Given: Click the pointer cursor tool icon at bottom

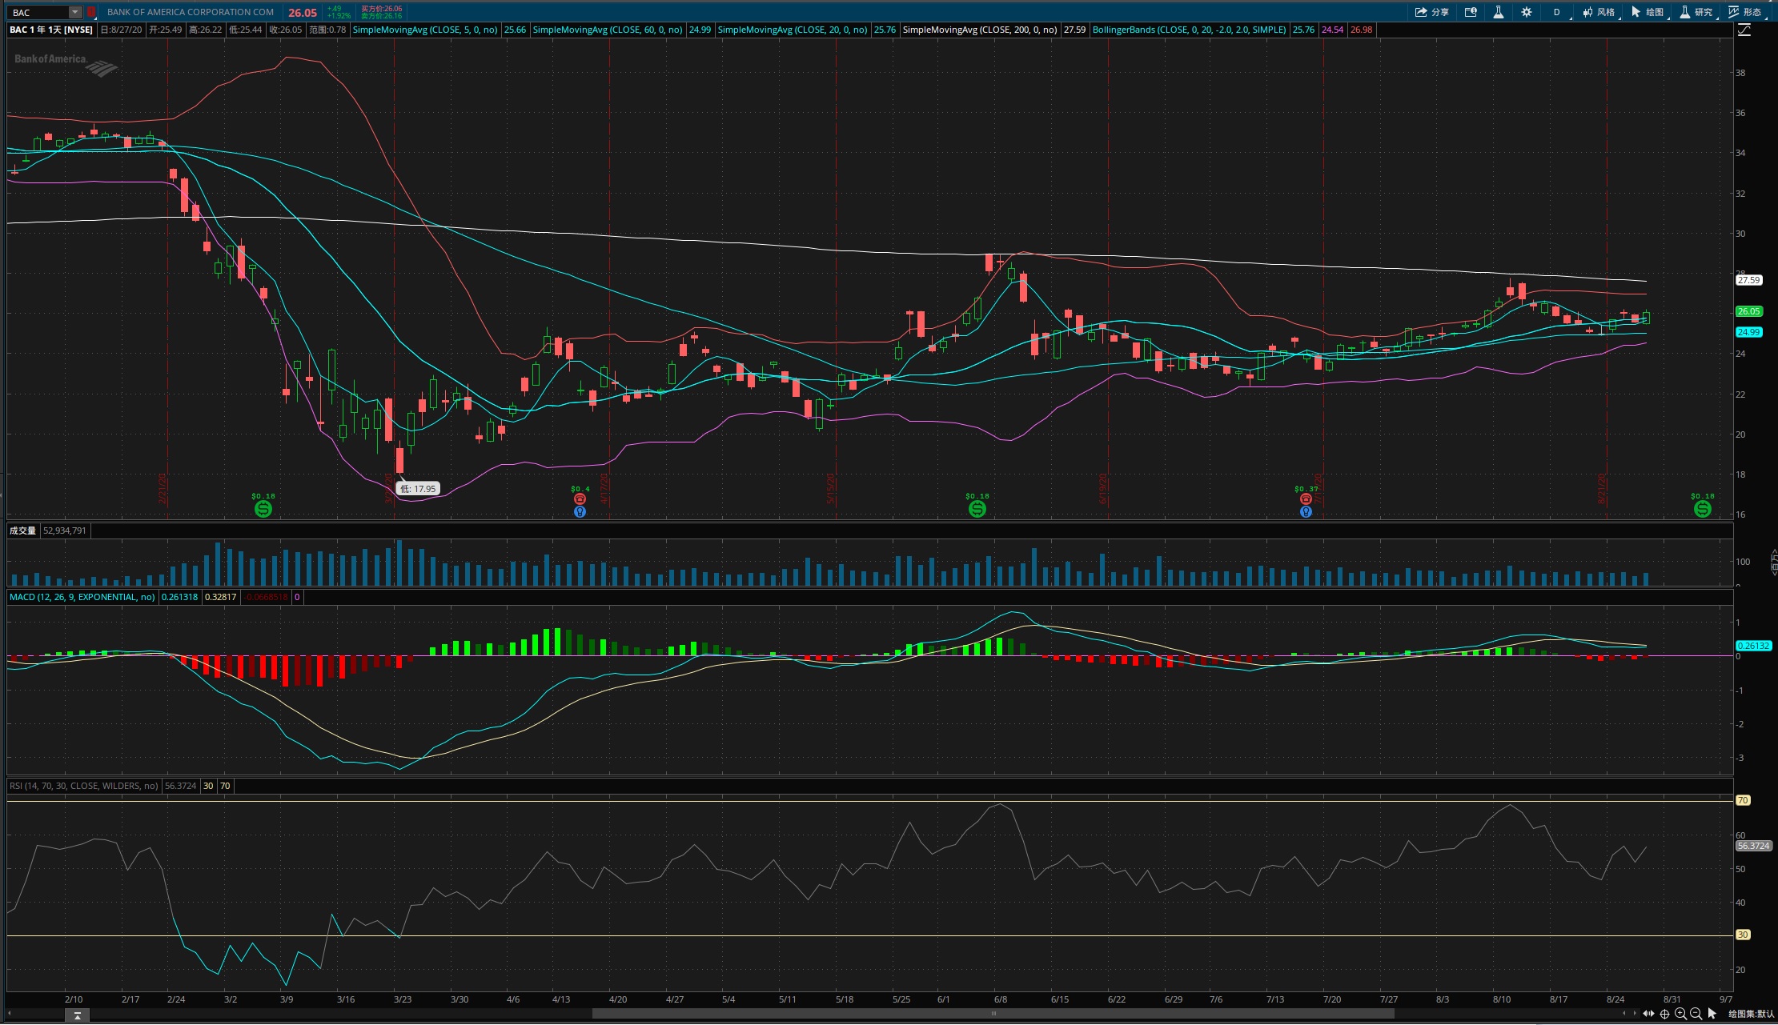Looking at the screenshot, I should pyautogui.click(x=1712, y=1014).
